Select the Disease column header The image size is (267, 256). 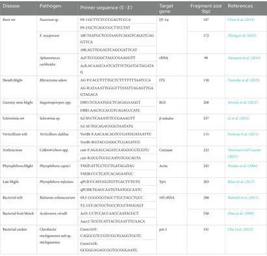[x=11, y=6]
